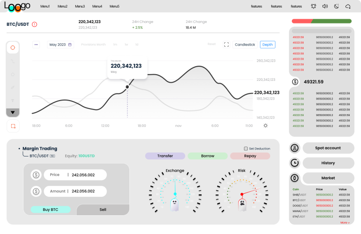Click the chart brightness sun icon
361x234 pixels.
pyautogui.click(x=266, y=125)
